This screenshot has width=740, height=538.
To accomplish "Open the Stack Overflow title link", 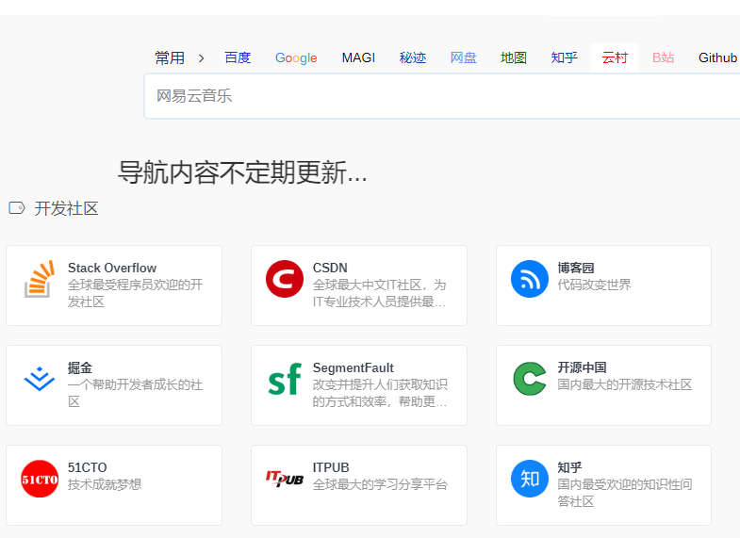I will tap(112, 268).
